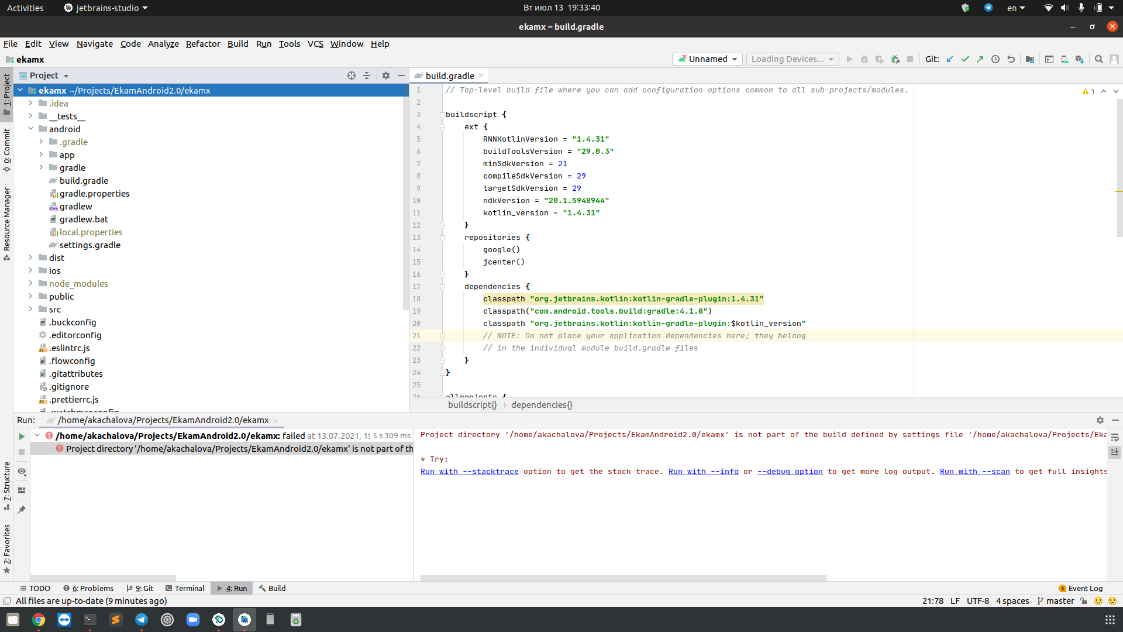This screenshot has width=1123, height=632.
Task: Click Collapse All icon in Project panel
Action: [367, 75]
